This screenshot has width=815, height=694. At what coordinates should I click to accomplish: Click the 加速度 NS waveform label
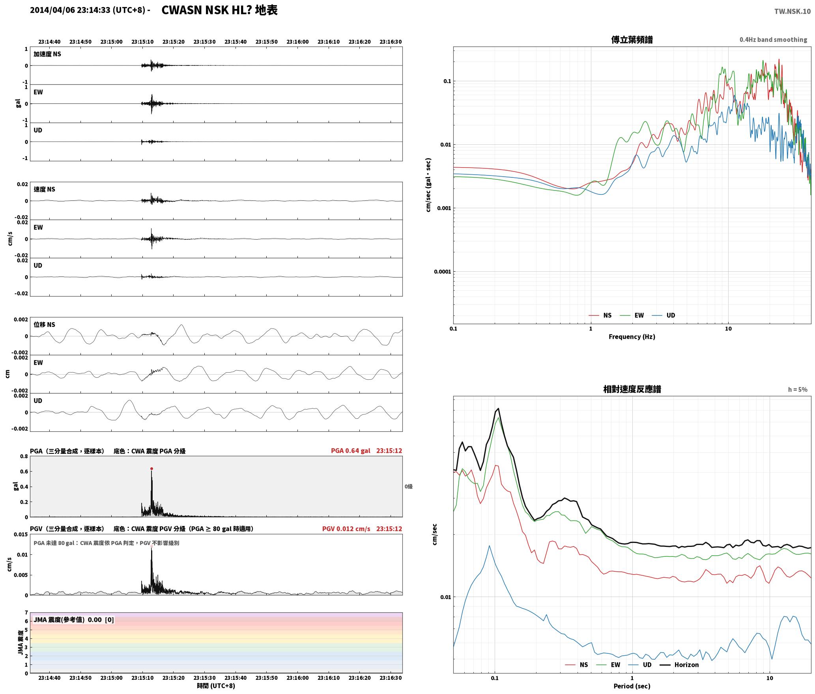point(47,54)
